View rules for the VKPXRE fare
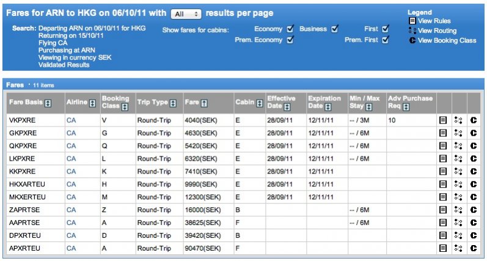487x261 pixels. (x=443, y=120)
